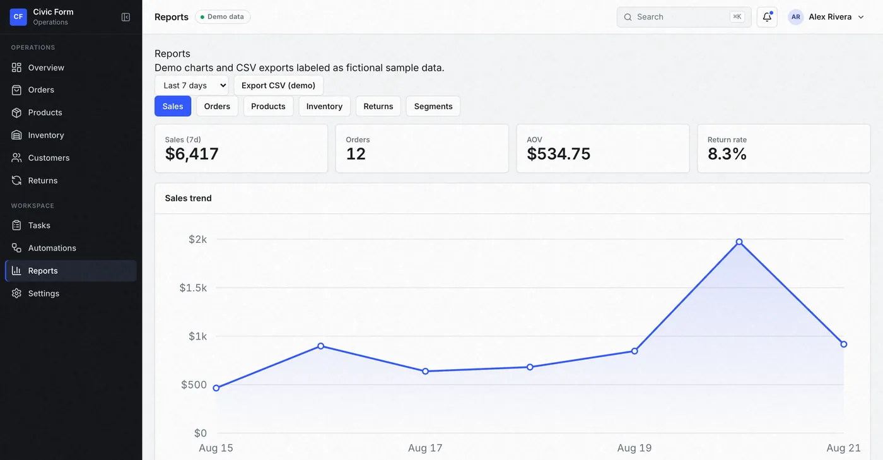The width and height of the screenshot is (883, 460).
Task: Switch to the Sales report tab
Action: pyautogui.click(x=173, y=106)
